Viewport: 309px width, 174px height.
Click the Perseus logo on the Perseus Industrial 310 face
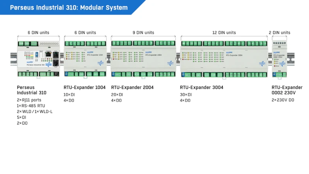(x=49, y=64)
